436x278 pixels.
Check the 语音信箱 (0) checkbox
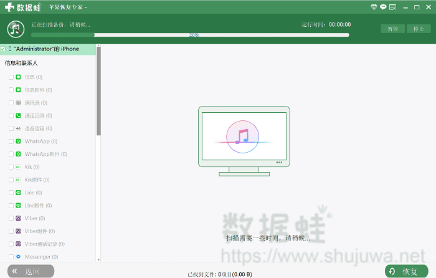[11, 128]
